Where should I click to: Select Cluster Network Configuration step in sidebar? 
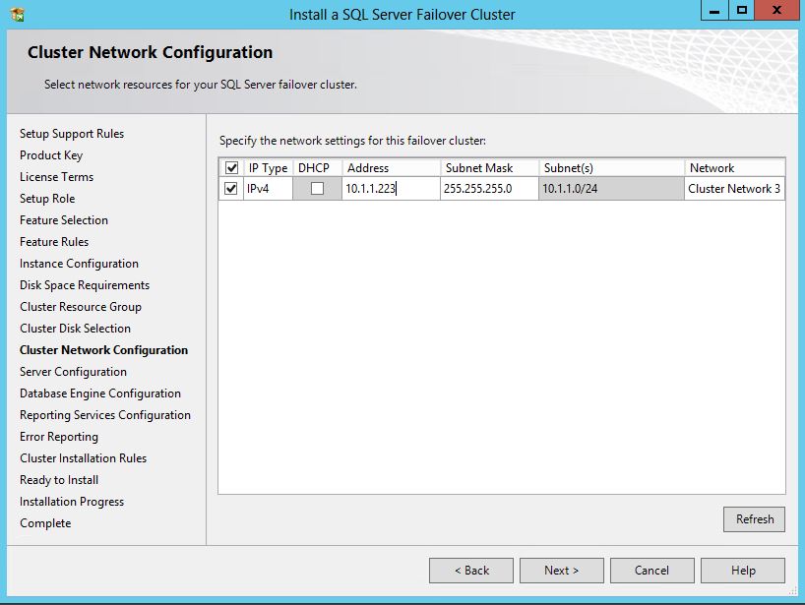103,350
